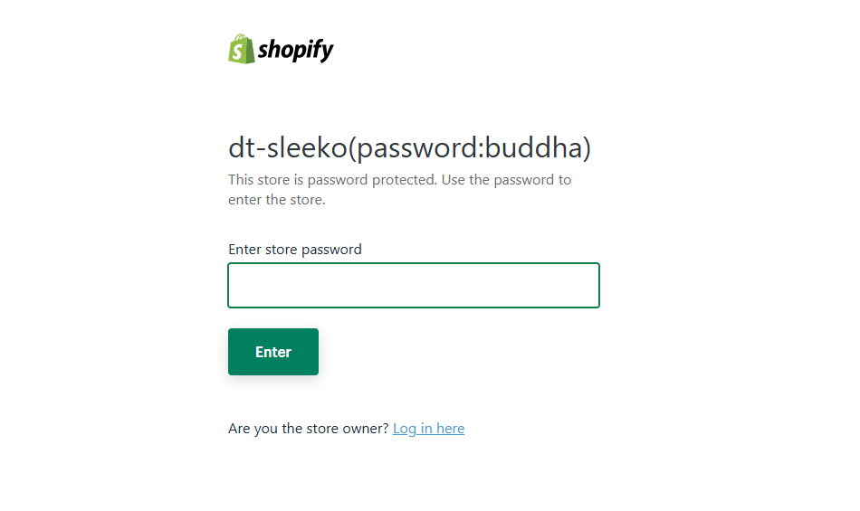Click the dt-sleeko(password:buddha) store heading
The height and width of the screenshot is (511, 860).
(x=409, y=148)
